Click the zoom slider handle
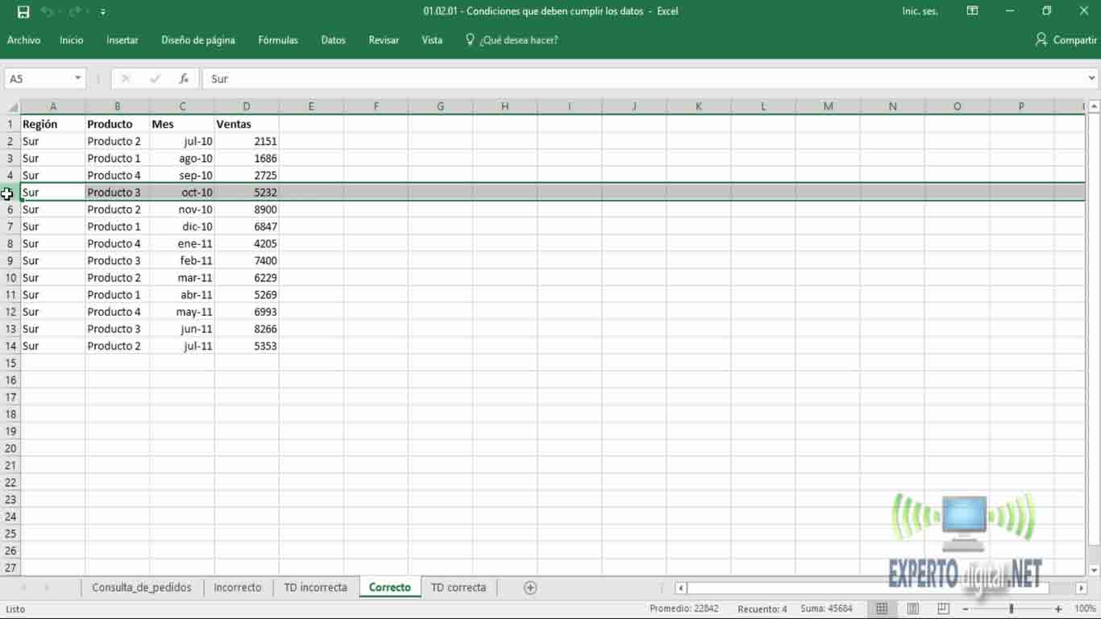 coord(1012,609)
